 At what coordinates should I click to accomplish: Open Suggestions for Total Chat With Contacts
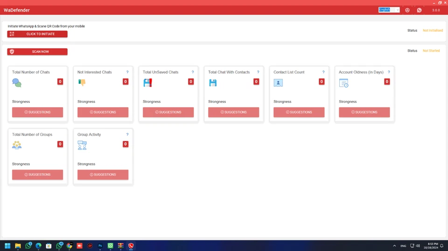click(234, 112)
